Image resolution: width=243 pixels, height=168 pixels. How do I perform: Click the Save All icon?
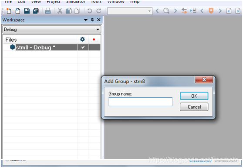(36, 11)
